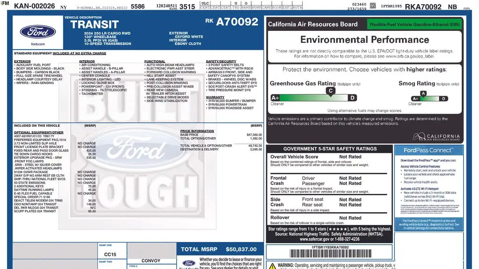479x269 pixels.
Task: Click the www.arb.ca.gov/ep_label reference
Action: (x=410, y=57)
